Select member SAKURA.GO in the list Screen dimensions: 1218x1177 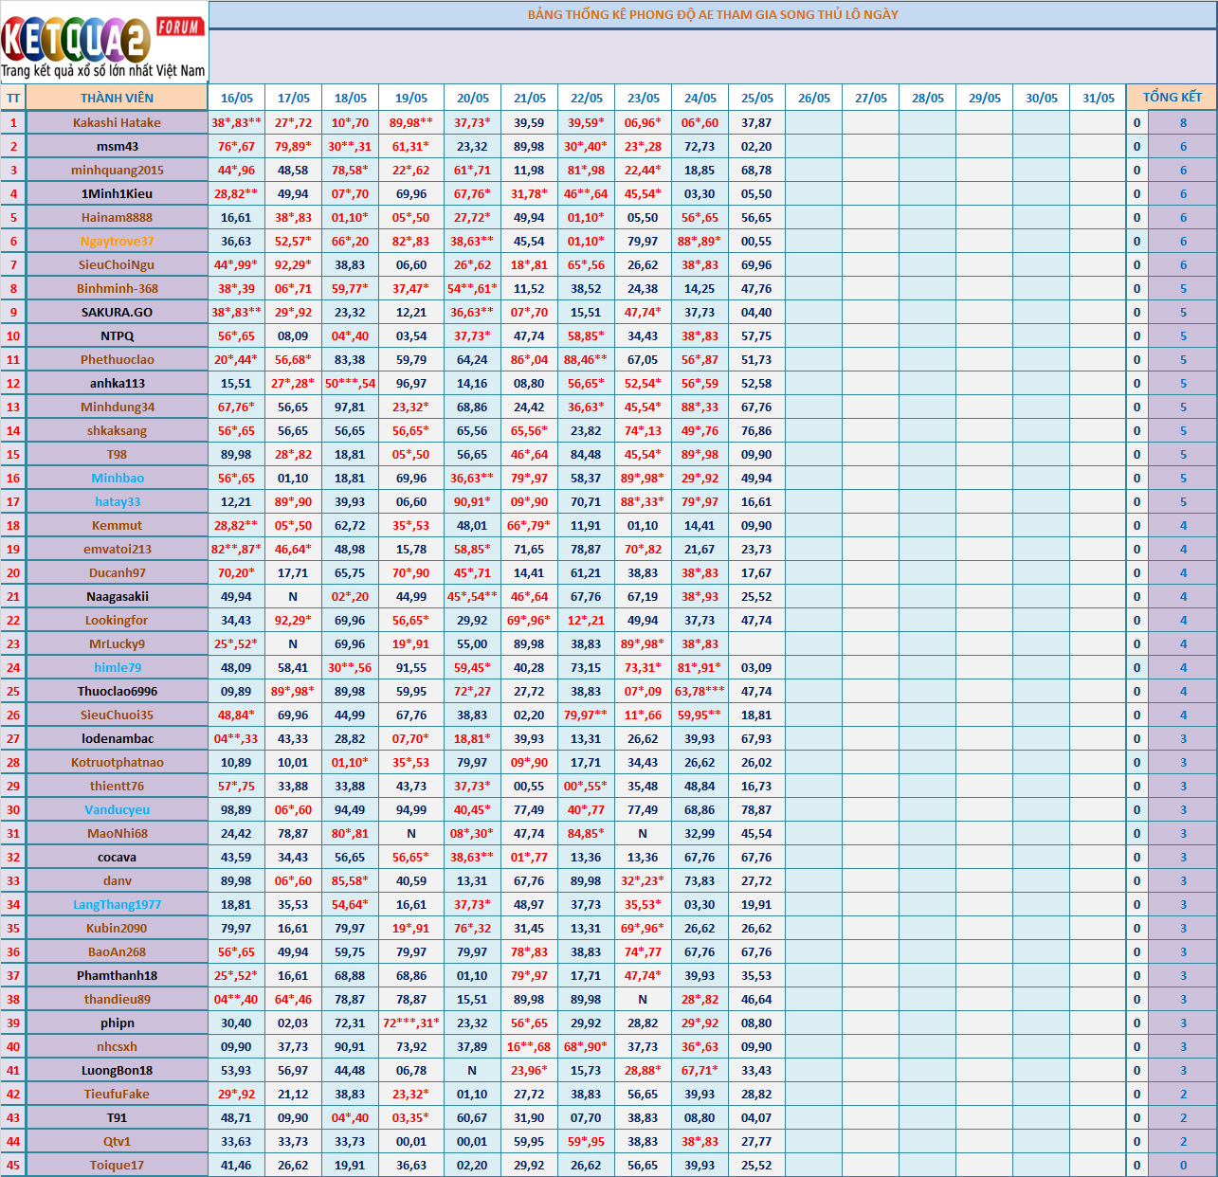pyautogui.click(x=117, y=312)
